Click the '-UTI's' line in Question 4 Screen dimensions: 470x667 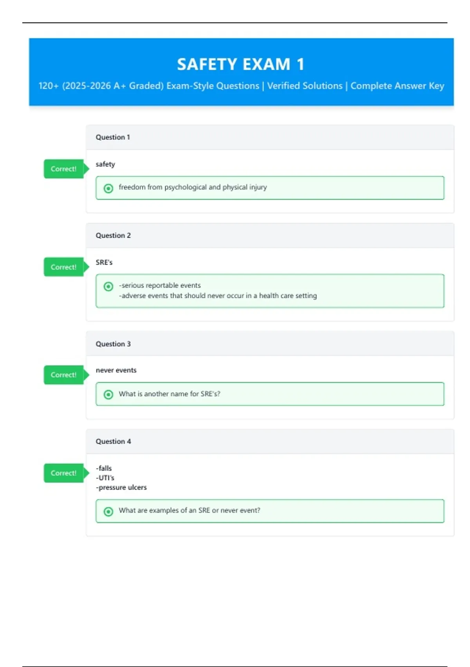(105, 478)
